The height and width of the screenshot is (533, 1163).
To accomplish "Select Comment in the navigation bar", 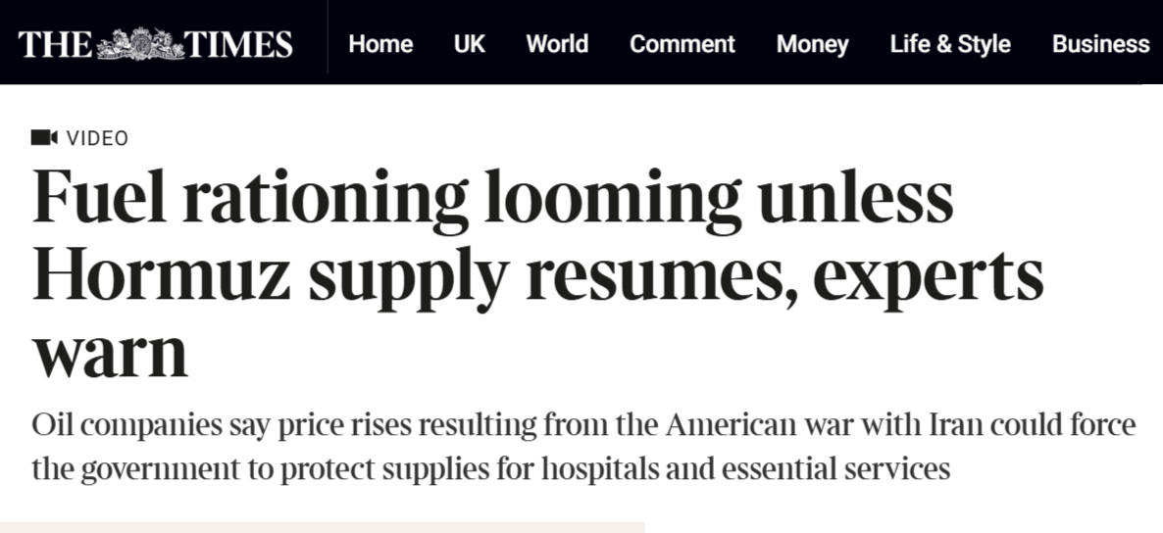I will tap(682, 44).
